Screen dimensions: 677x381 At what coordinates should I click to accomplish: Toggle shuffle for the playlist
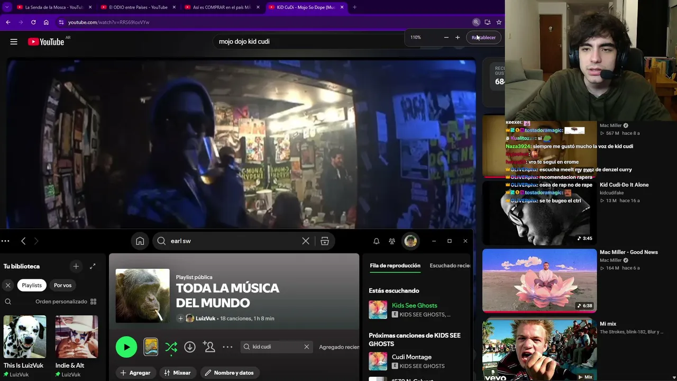click(171, 347)
